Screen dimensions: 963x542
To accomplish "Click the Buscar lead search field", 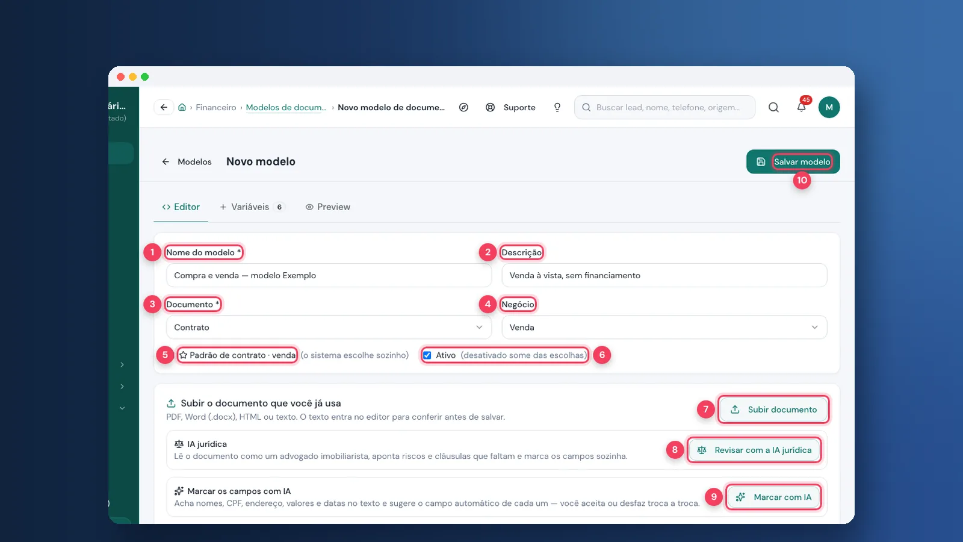I will [664, 107].
